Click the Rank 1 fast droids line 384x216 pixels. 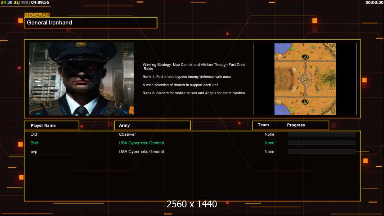point(187,77)
